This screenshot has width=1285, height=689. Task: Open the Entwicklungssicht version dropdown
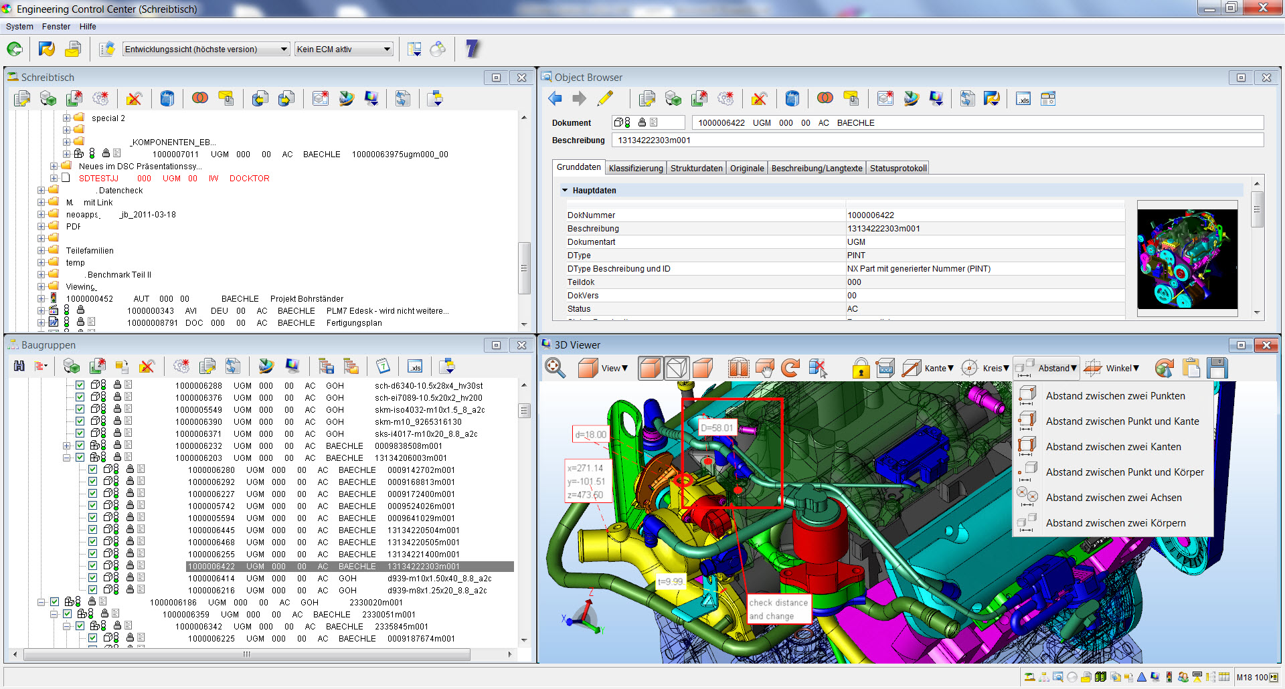(284, 49)
